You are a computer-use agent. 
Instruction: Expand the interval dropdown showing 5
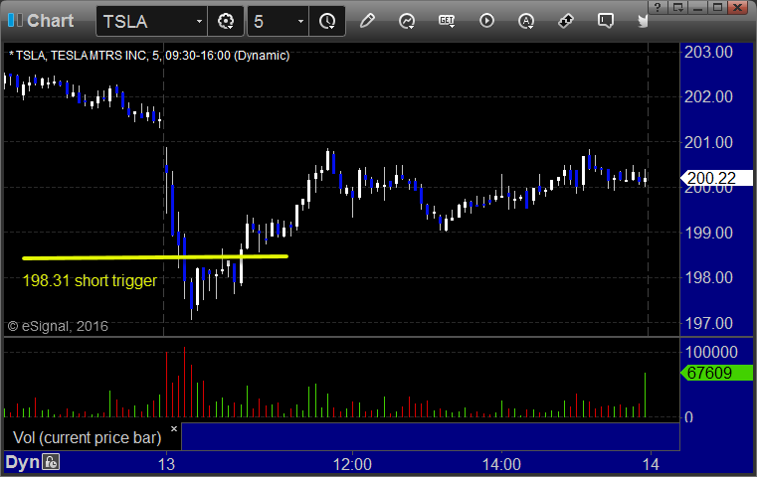300,22
